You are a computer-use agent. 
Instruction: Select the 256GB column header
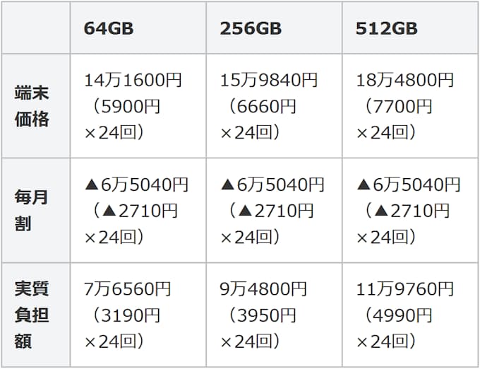tap(251, 28)
